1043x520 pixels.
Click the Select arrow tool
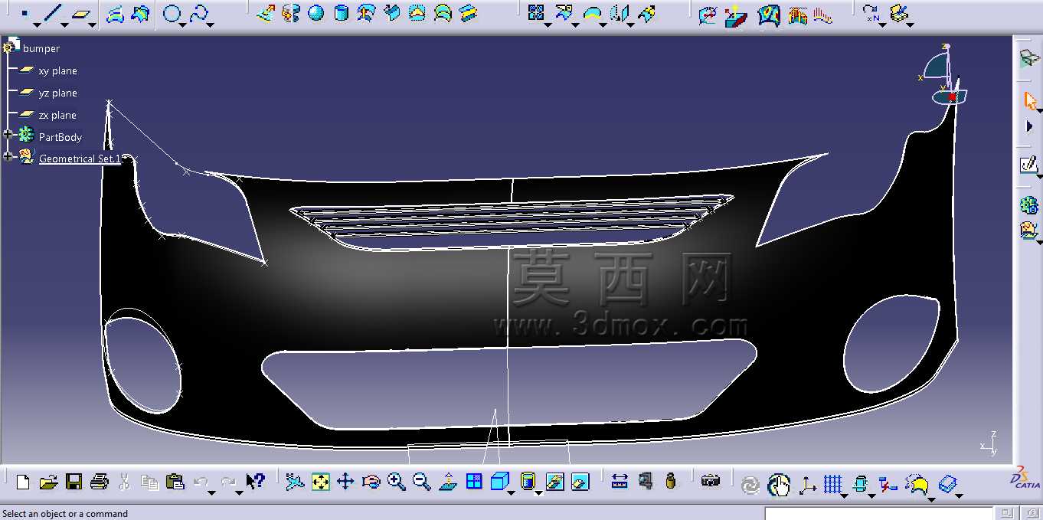tap(1029, 100)
